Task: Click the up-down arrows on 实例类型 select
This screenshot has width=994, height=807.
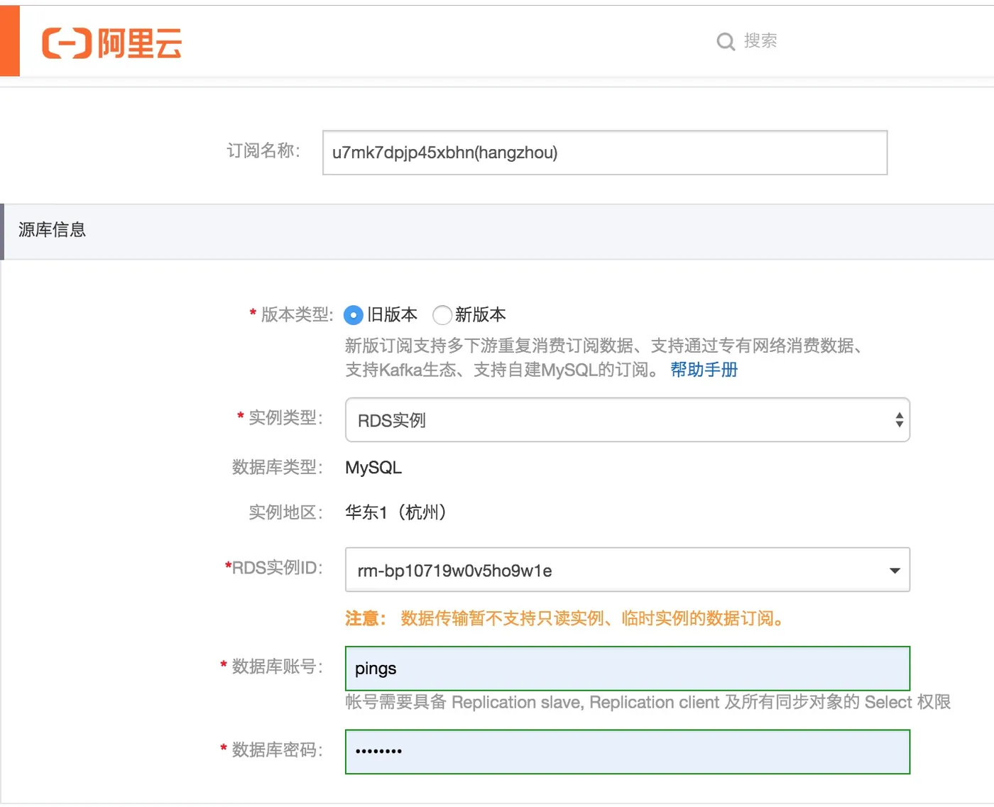Action: (x=899, y=420)
